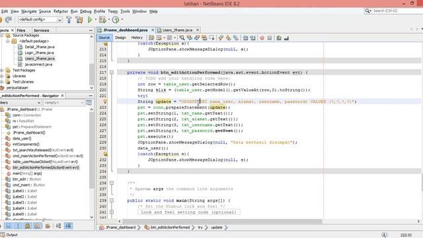Click the Uncomment icon in editor toolbar
The image size is (423, 238).
[286, 38]
